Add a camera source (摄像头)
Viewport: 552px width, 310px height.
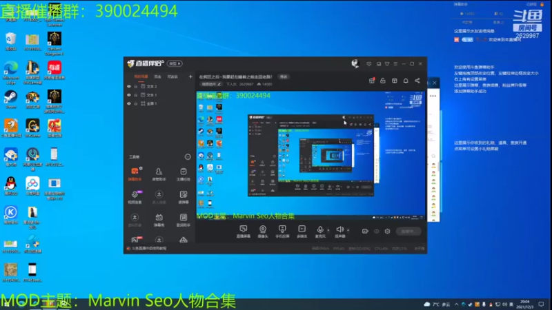[263, 231]
